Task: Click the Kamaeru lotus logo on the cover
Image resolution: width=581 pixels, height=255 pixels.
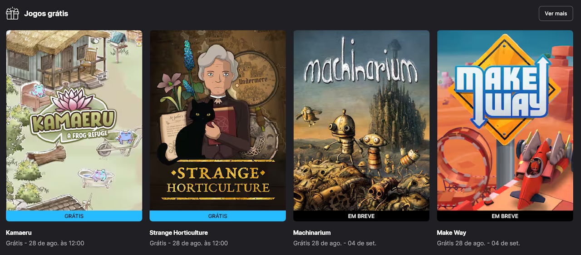Action: pyautogui.click(x=73, y=115)
